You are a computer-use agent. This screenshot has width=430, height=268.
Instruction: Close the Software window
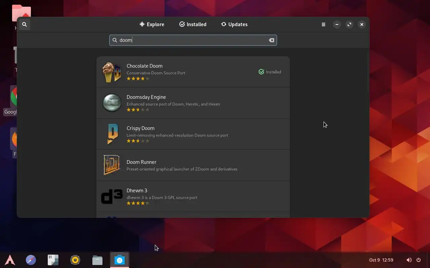(362, 24)
